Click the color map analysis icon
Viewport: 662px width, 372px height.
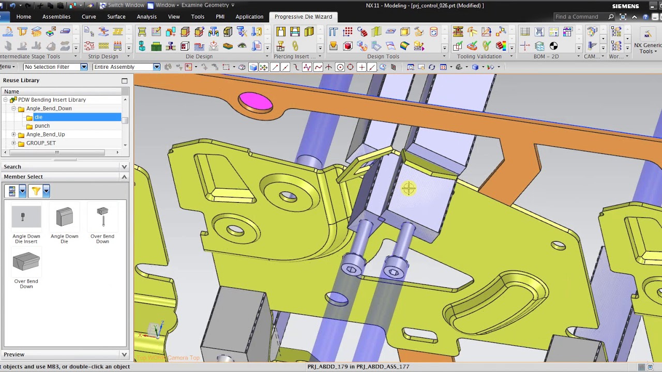point(500,47)
